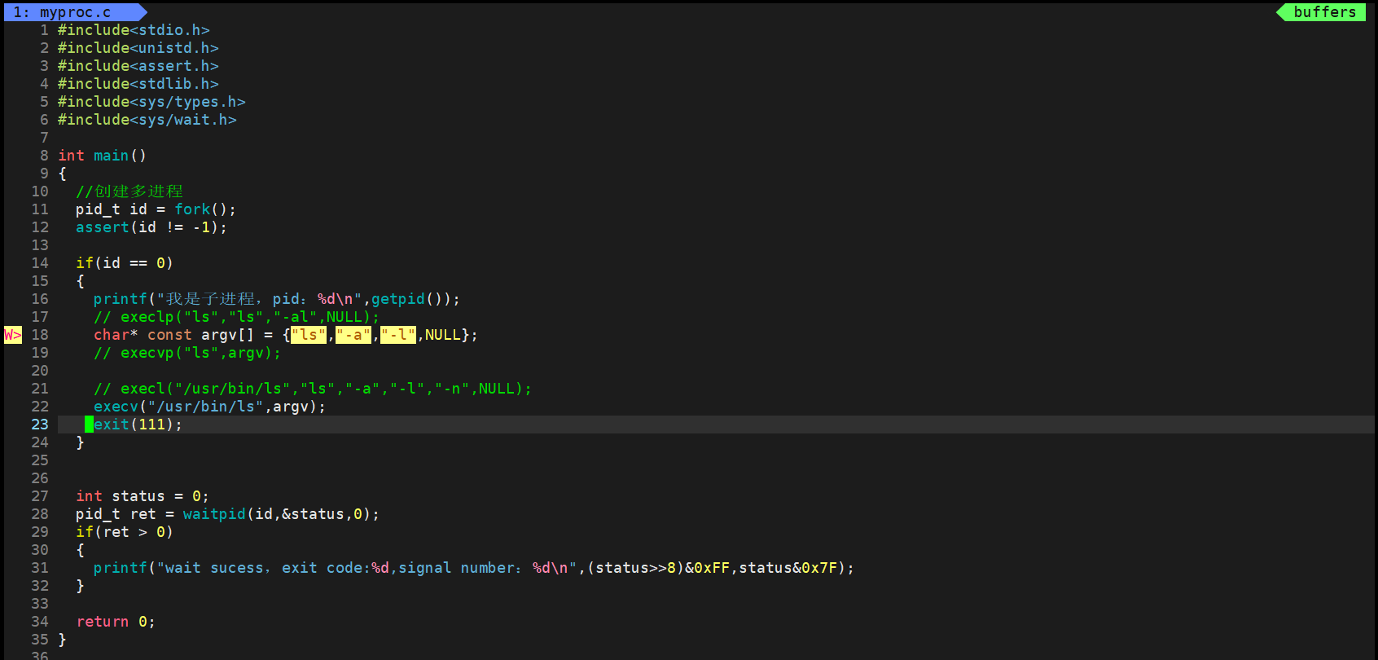
Task: Click the assert call on line 12
Action: tap(151, 227)
